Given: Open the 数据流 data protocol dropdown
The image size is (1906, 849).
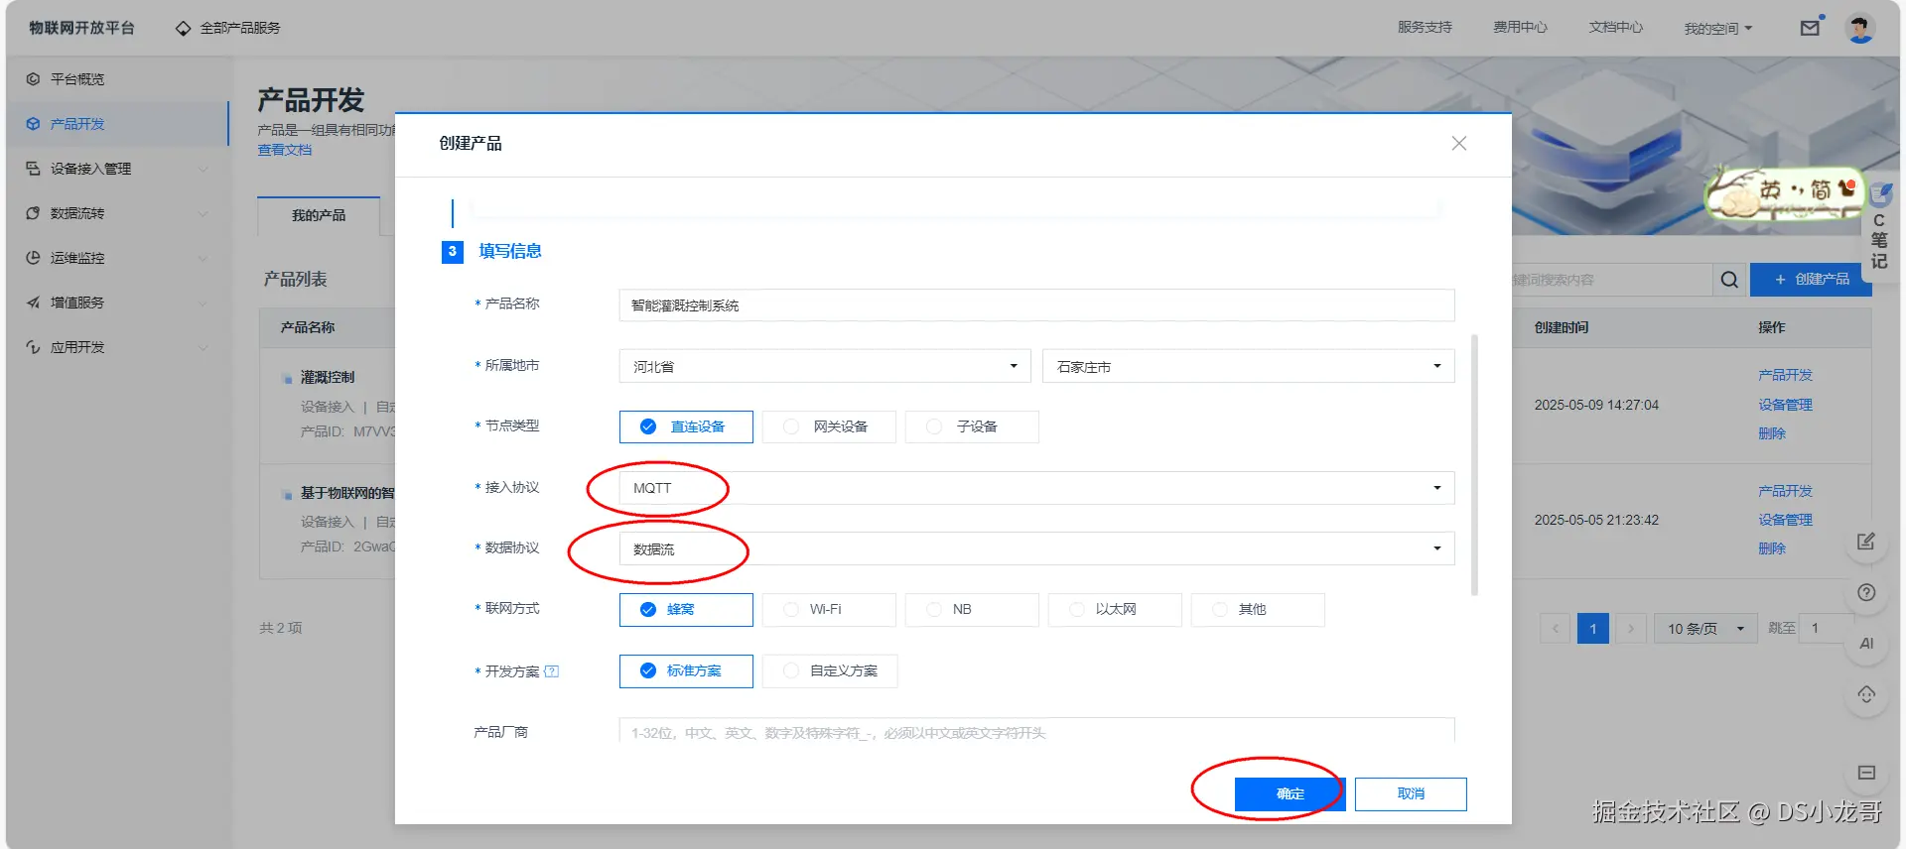Looking at the screenshot, I should [x=1036, y=549].
